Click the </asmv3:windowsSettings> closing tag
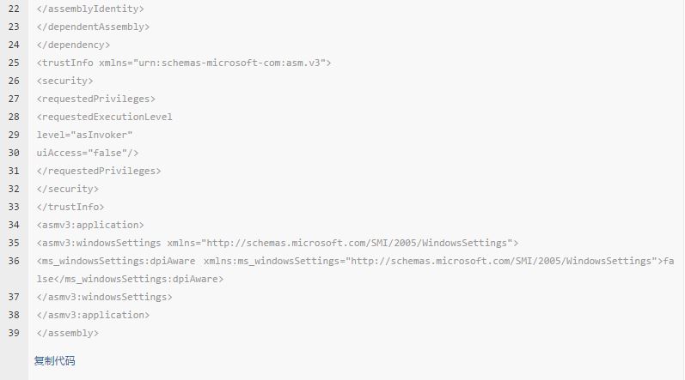The image size is (685, 380). (104, 297)
